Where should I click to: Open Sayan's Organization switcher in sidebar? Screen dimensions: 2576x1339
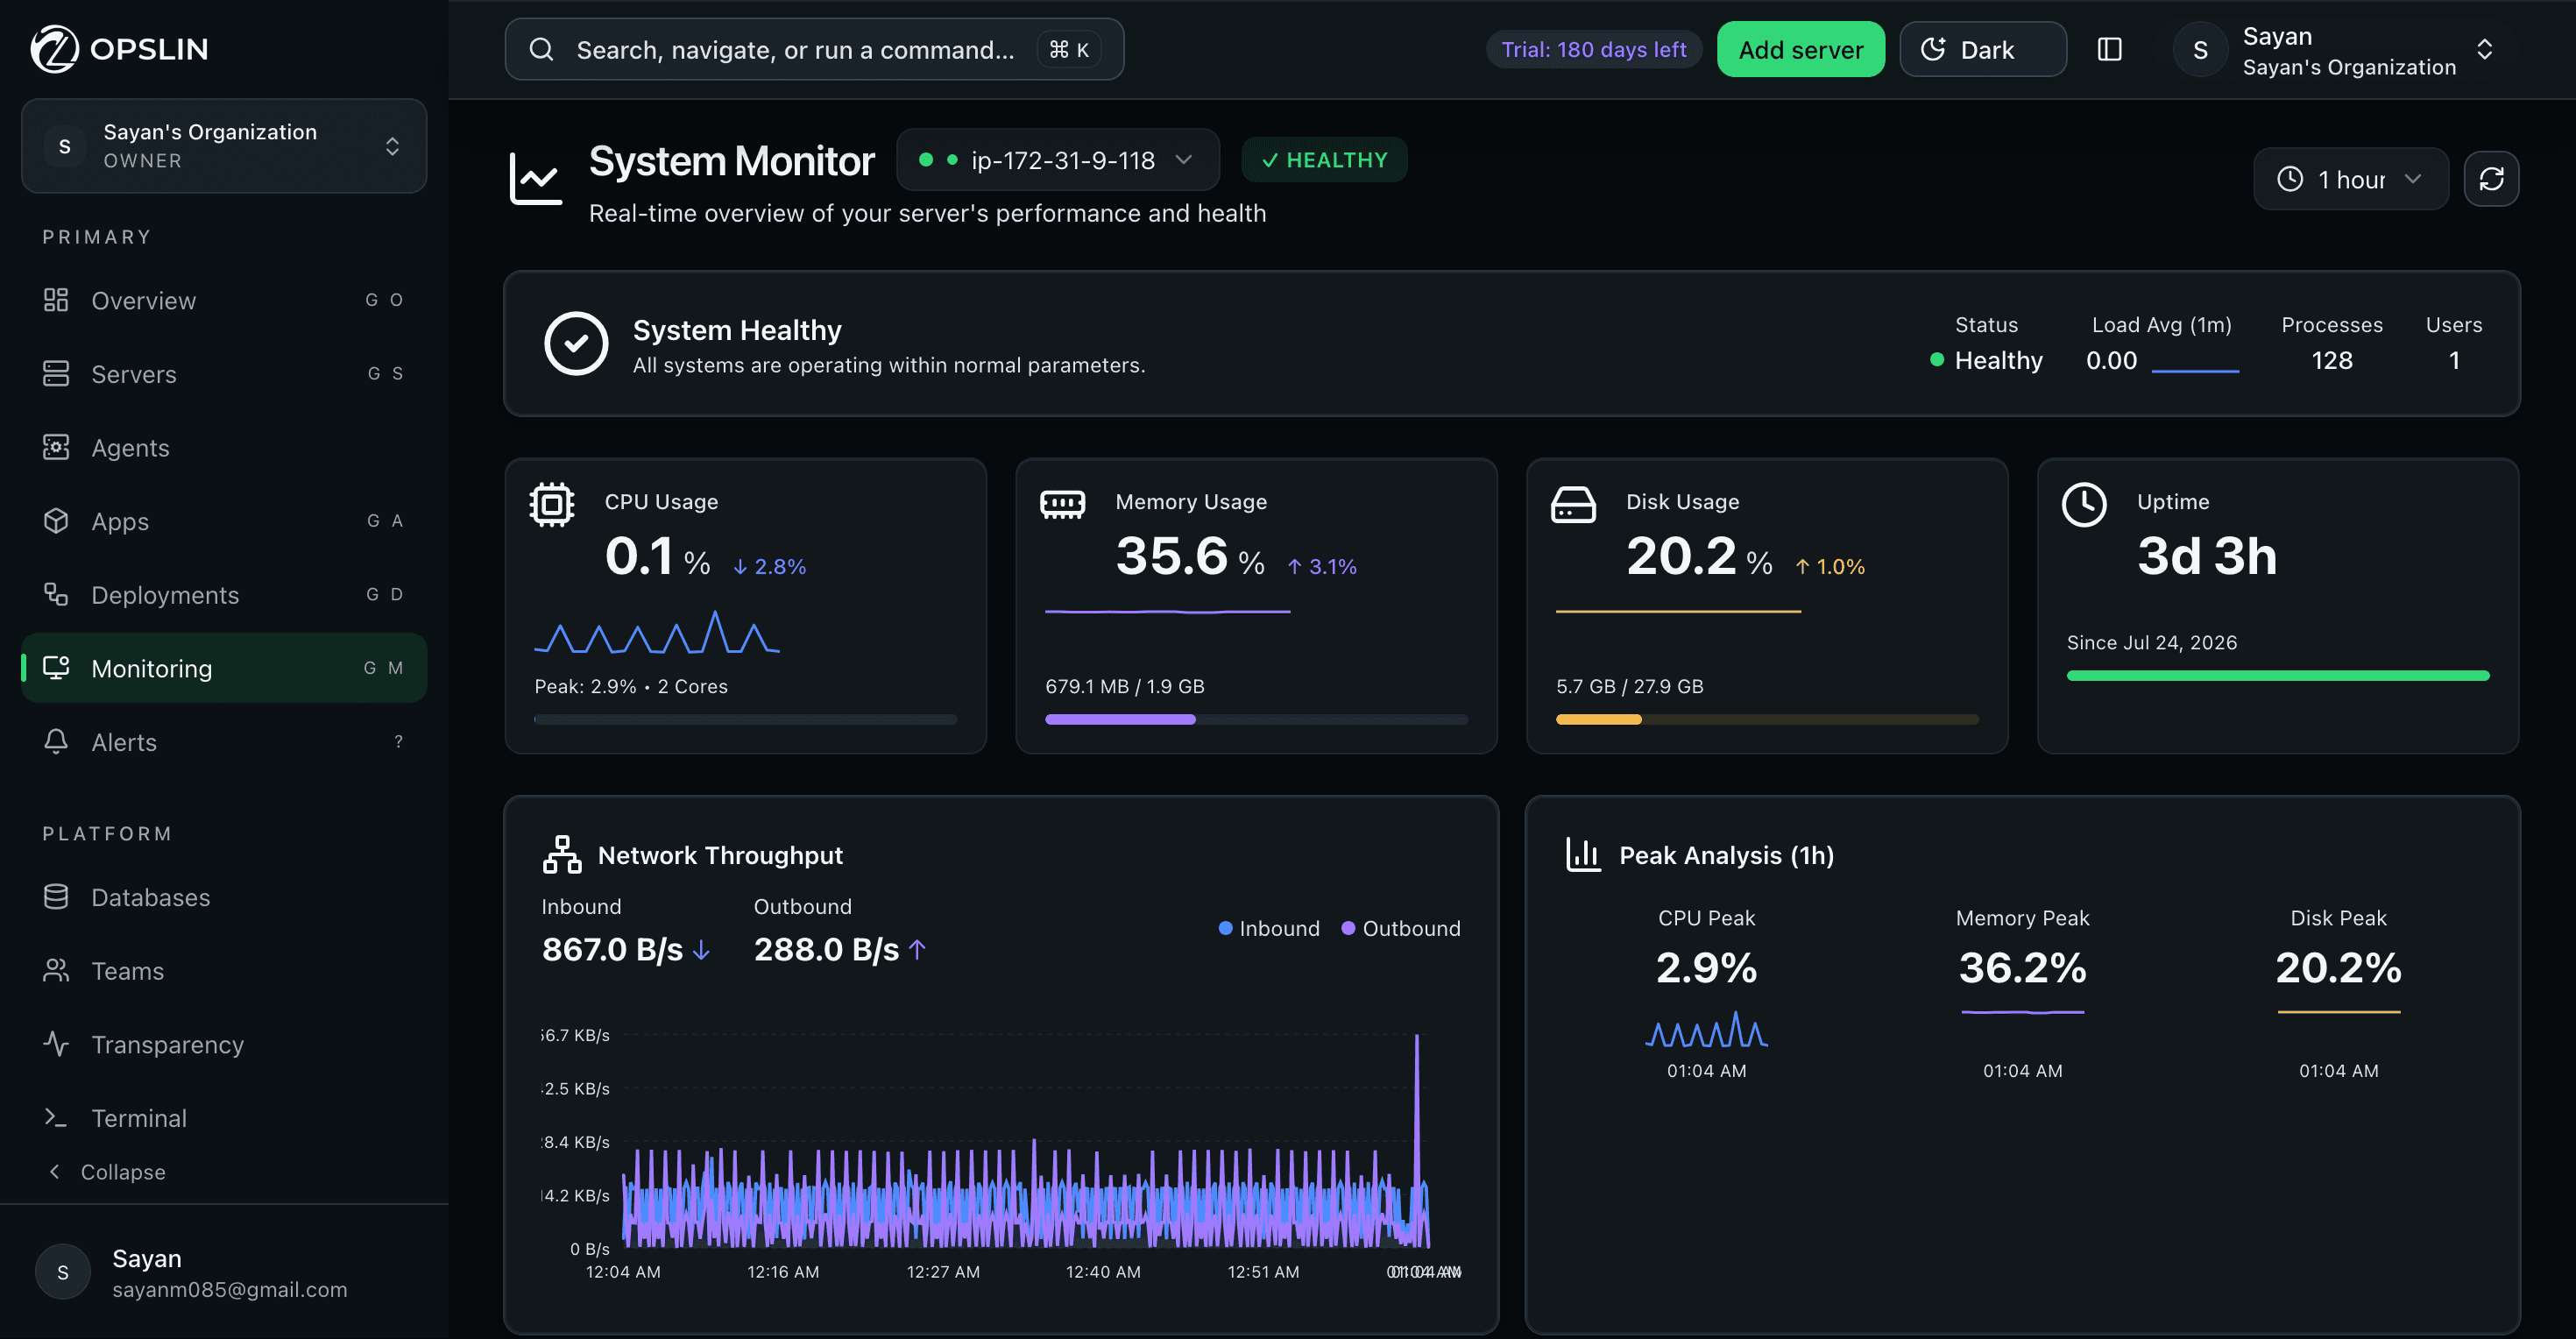pos(224,146)
